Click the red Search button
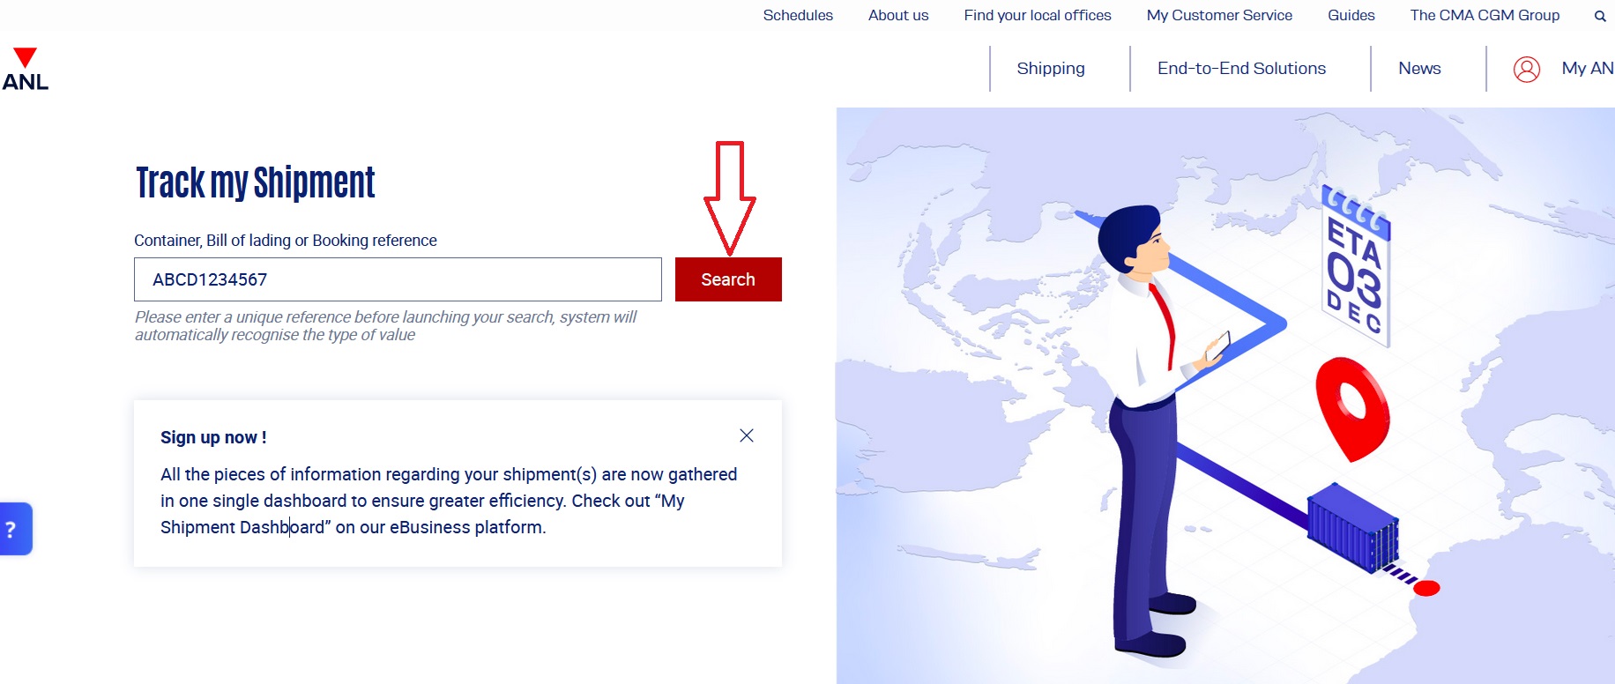The image size is (1615, 684). (728, 279)
